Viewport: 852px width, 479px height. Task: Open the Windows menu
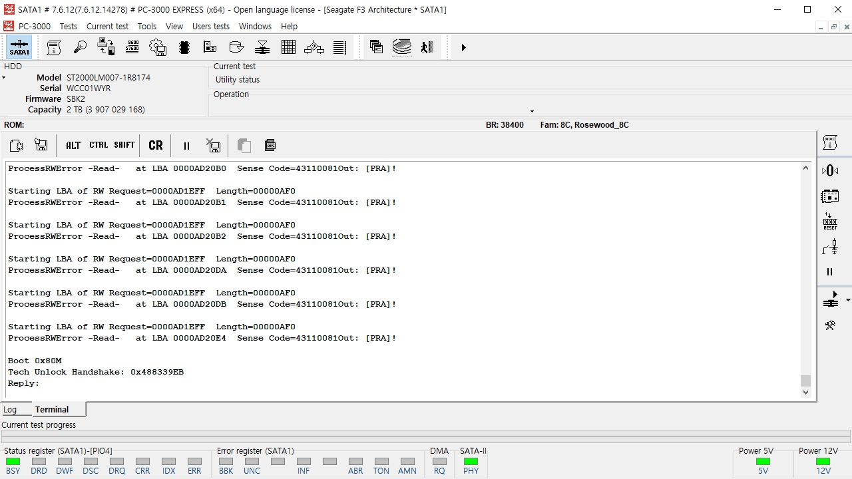coord(255,26)
